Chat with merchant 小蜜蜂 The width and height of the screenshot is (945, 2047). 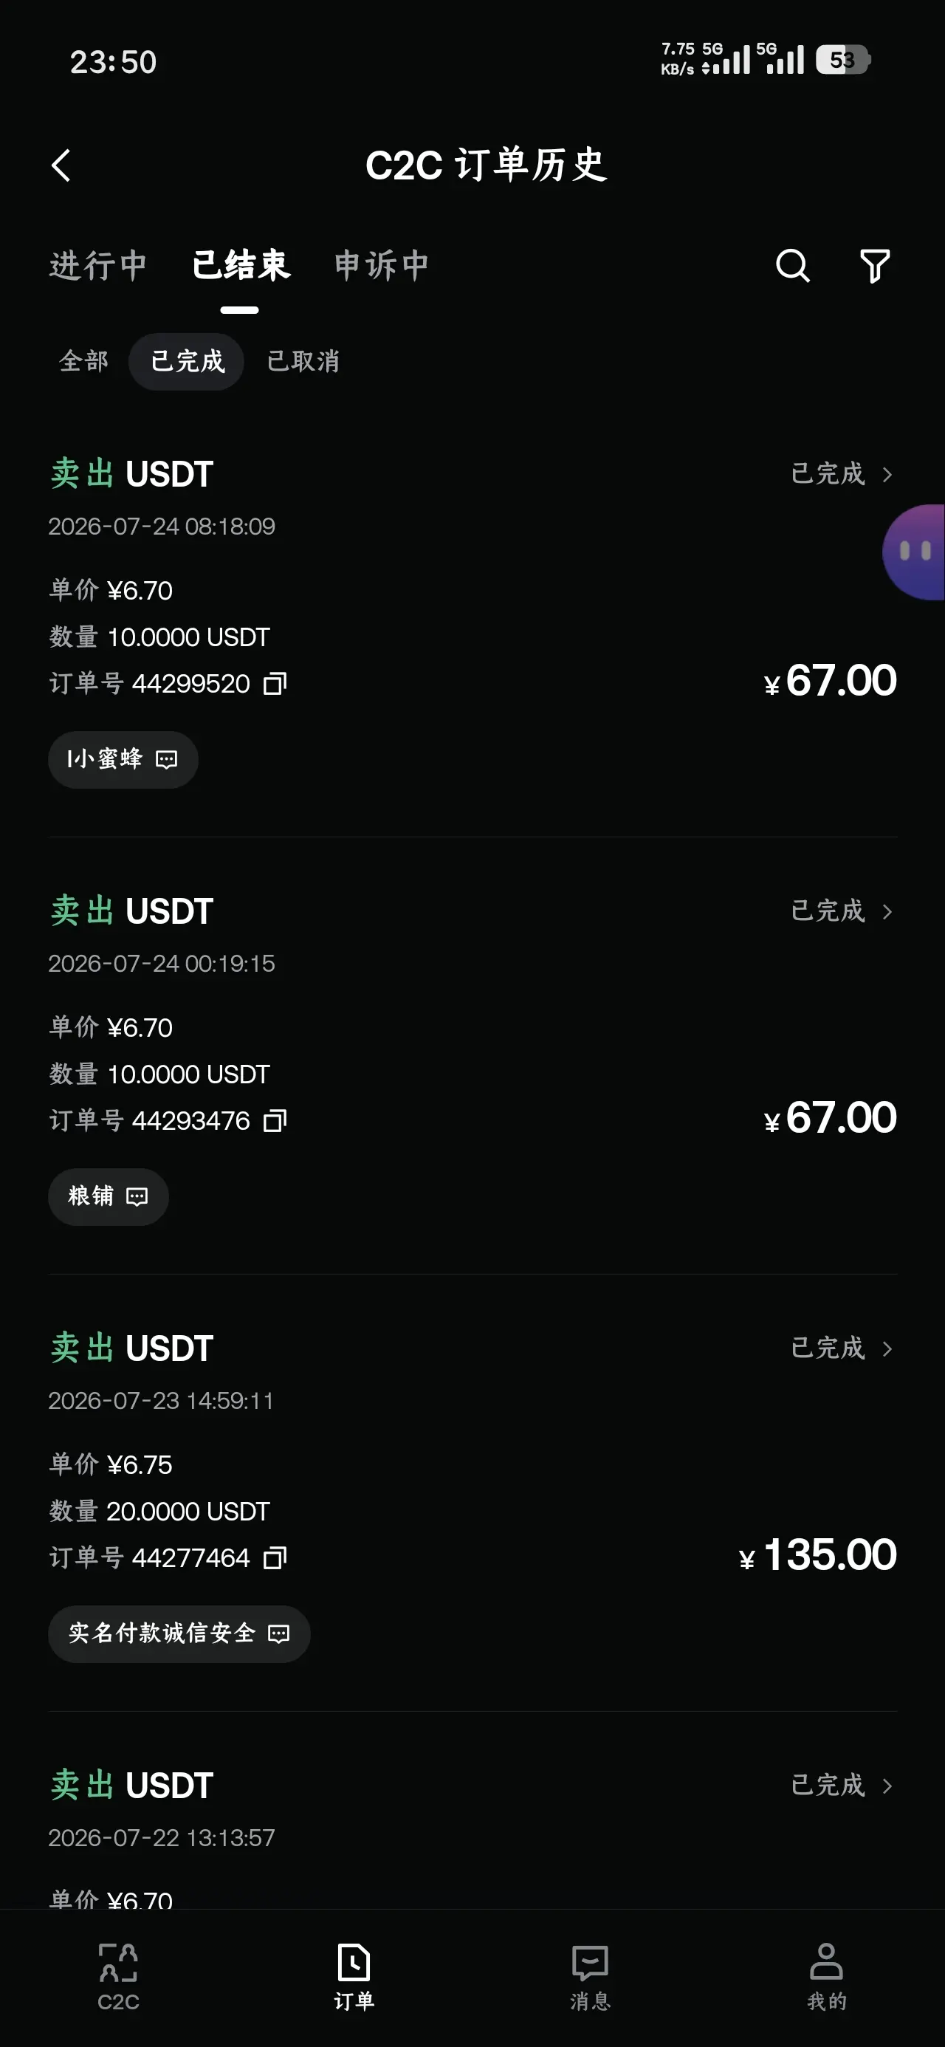click(x=123, y=760)
